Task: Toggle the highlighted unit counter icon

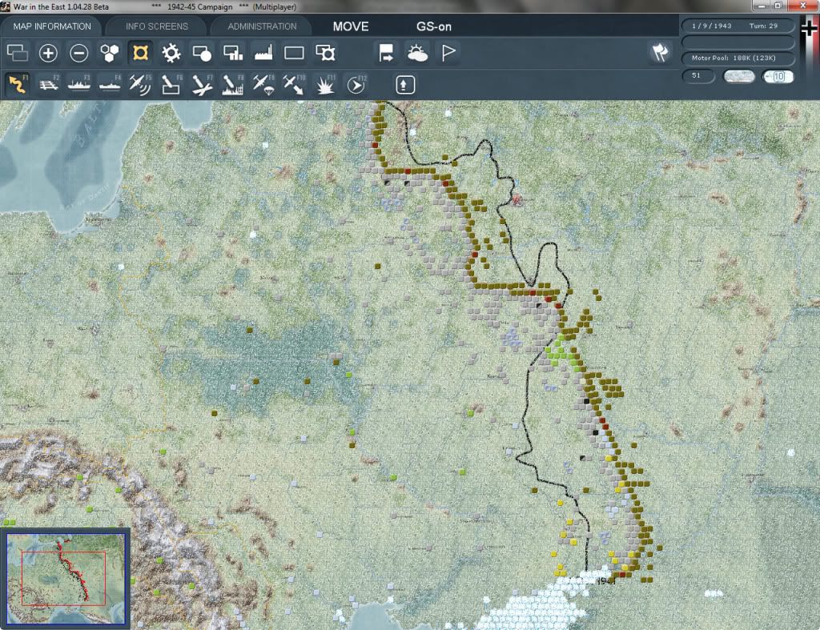Action: tap(141, 53)
